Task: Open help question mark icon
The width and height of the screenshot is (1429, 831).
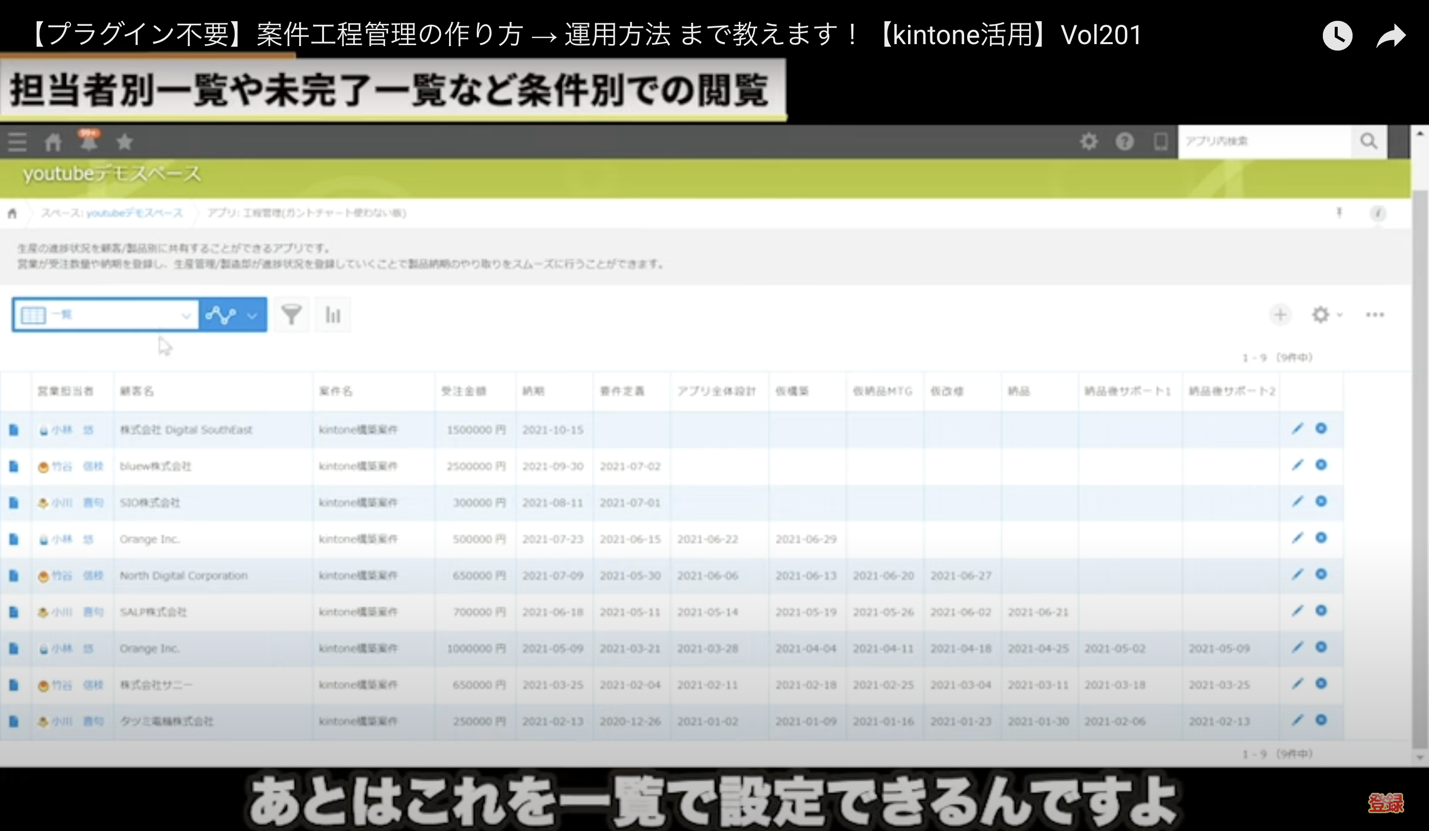Action: 1124,141
